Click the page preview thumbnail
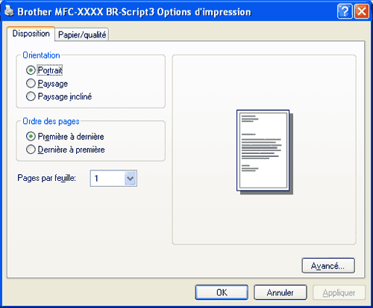373x308 pixels. coord(265,152)
